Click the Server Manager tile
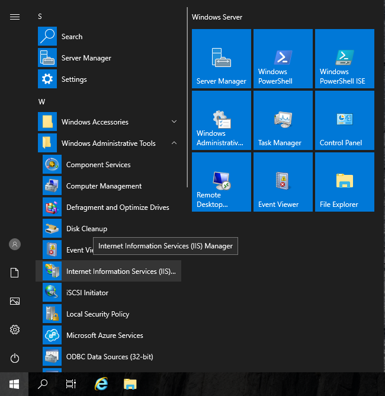The height and width of the screenshot is (396, 385). click(222, 59)
